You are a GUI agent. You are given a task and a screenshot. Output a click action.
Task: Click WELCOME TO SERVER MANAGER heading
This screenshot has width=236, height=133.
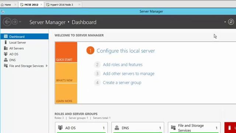(79, 35)
